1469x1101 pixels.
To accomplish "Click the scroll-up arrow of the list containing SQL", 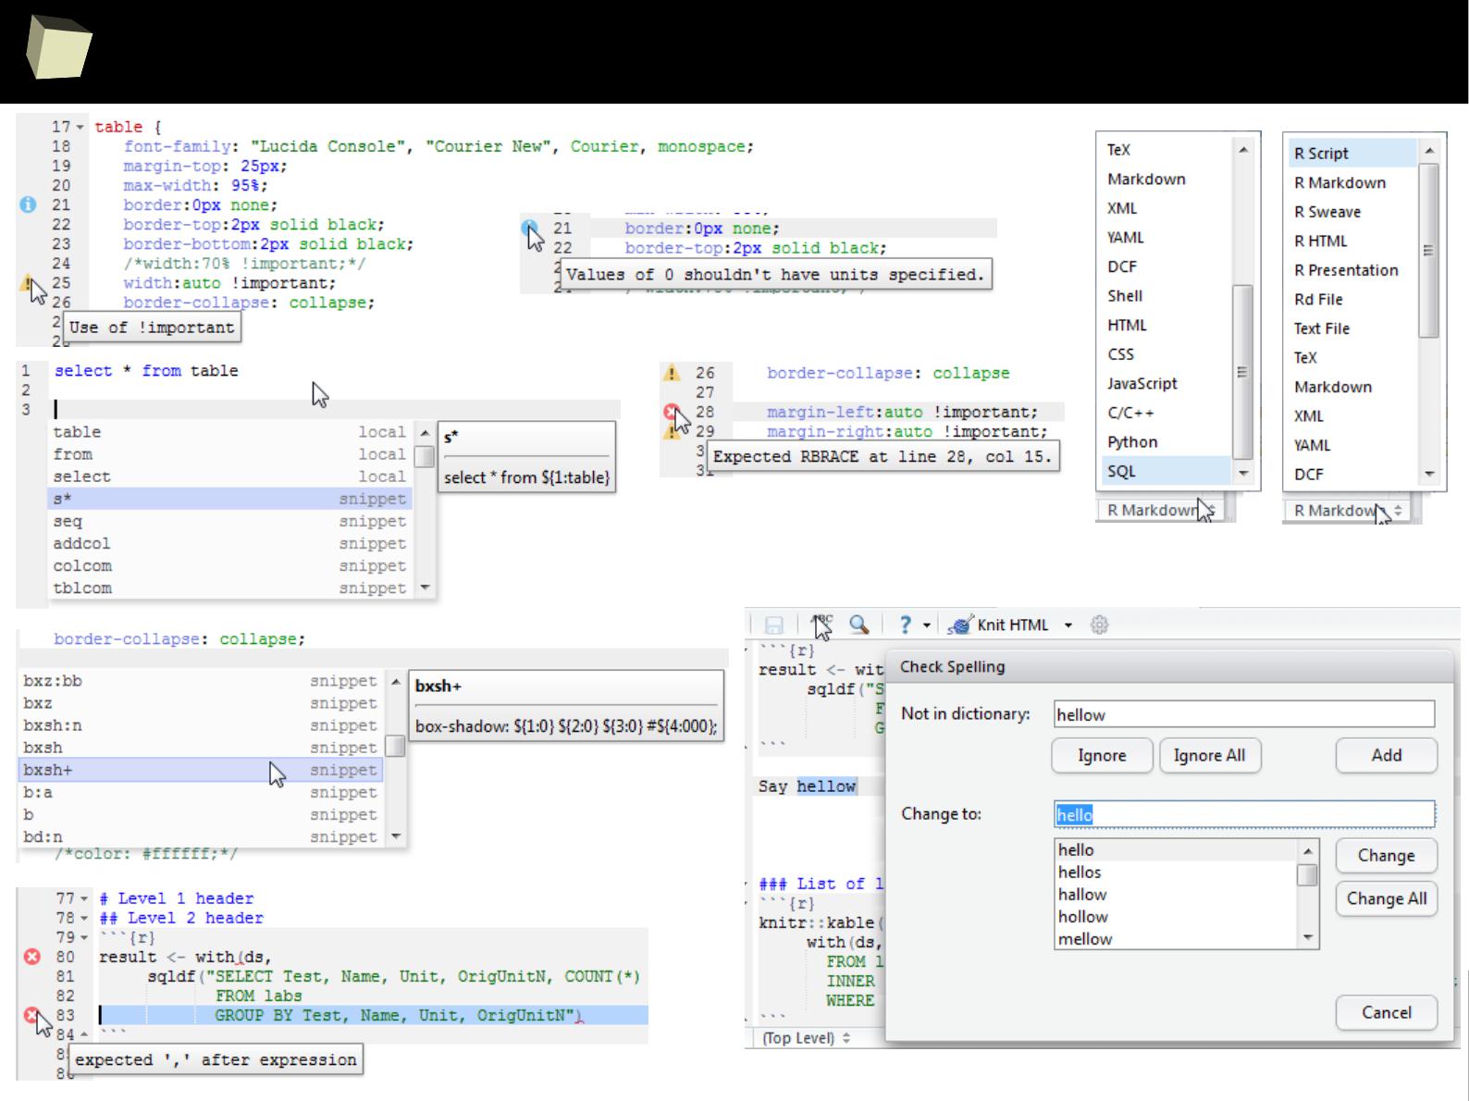I will 1243,150.
